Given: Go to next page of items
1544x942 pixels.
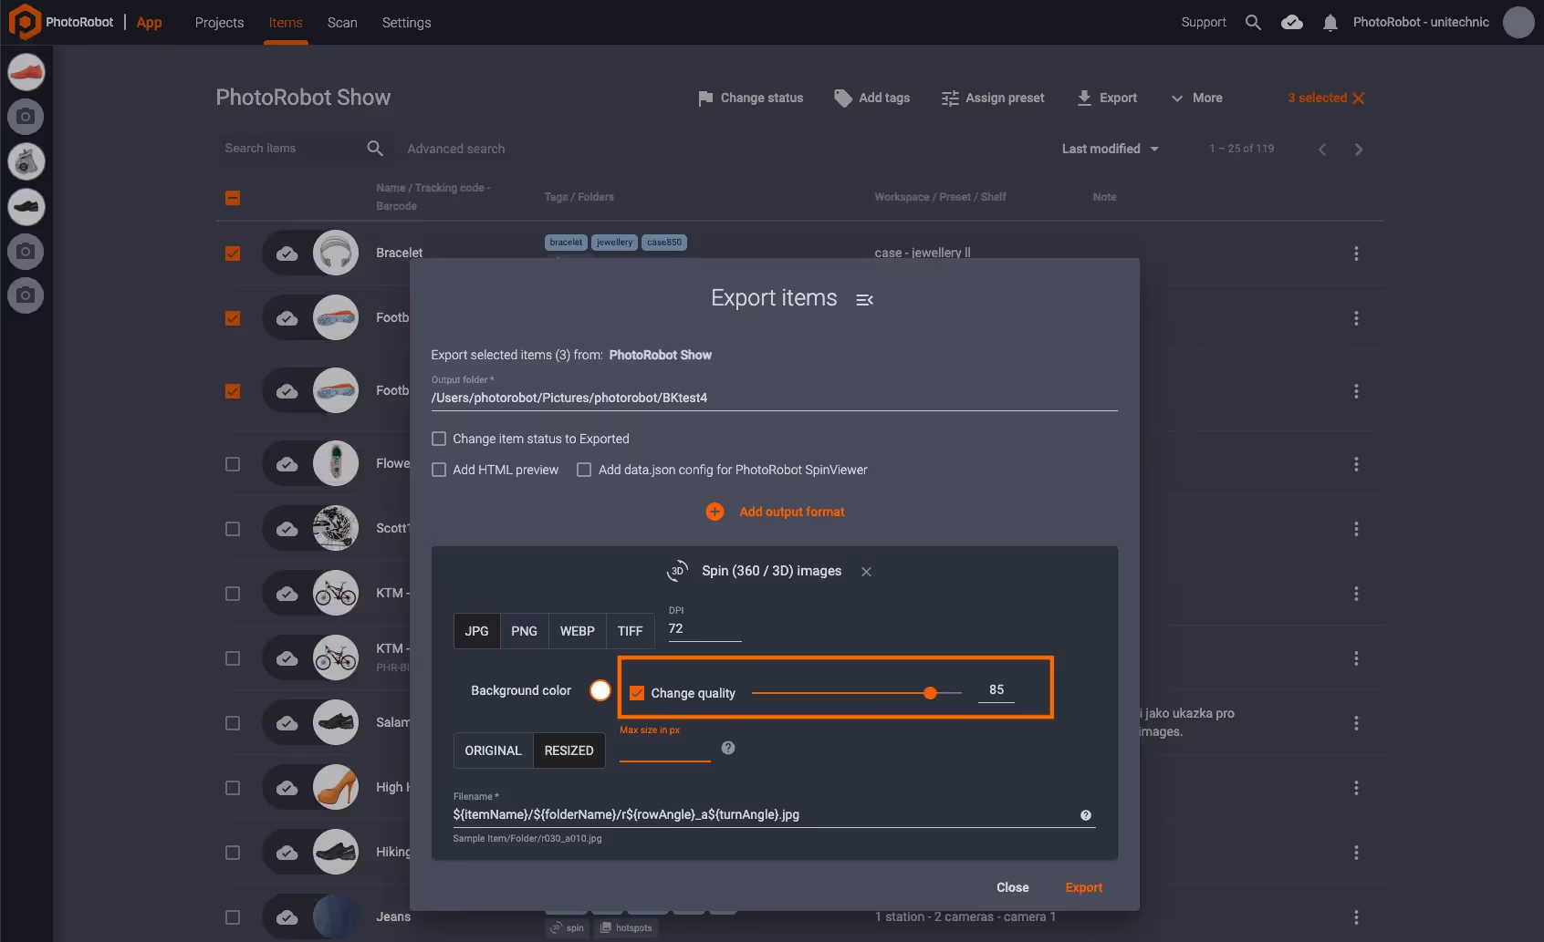Looking at the screenshot, I should pos(1359,149).
